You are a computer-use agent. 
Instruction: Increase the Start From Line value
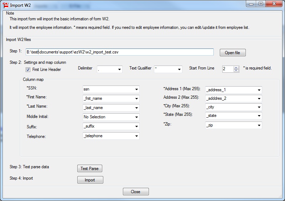[236, 67]
